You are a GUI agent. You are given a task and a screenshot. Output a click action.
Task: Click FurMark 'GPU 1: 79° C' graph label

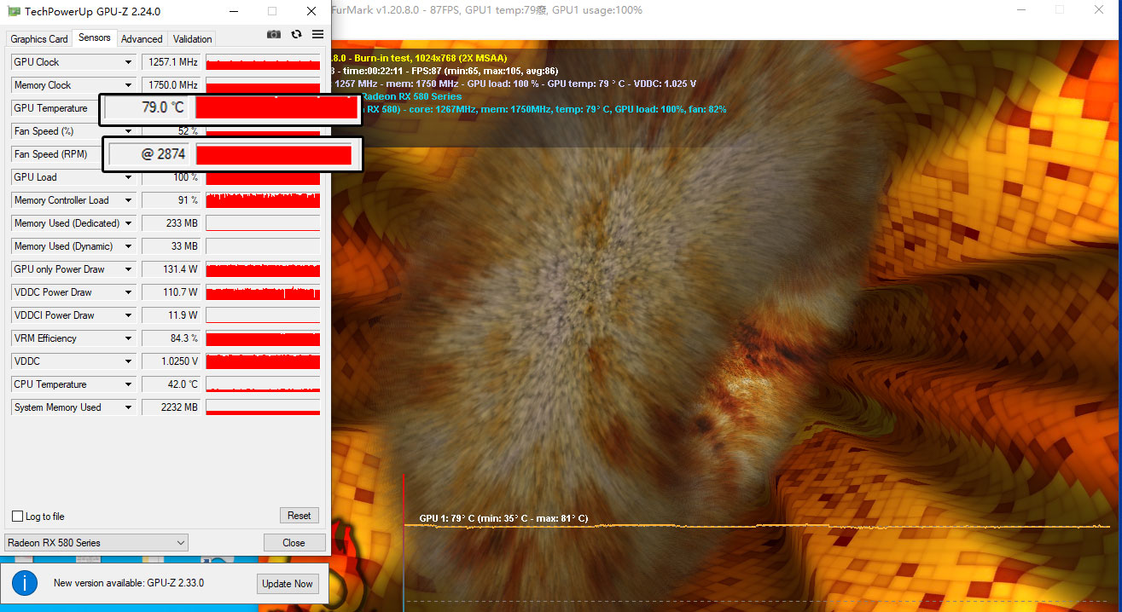(x=503, y=518)
